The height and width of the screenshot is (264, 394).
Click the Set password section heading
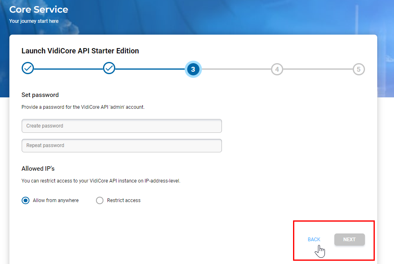[x=40, y=95]
